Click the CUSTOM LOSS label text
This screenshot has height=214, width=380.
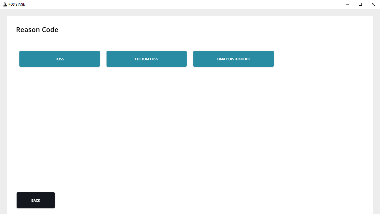pyautogui.click(x=146, y=59)
